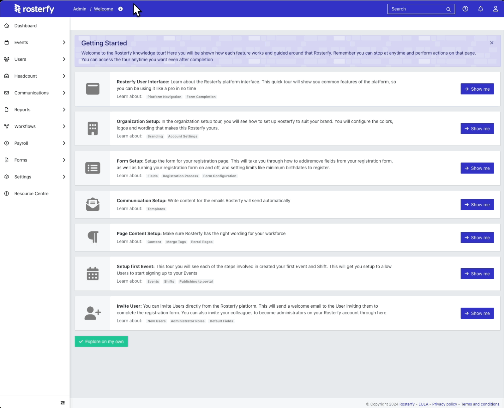The image size is (504, 408).
Task: Open the Rosterfy footer link
Action: (407, 404)
